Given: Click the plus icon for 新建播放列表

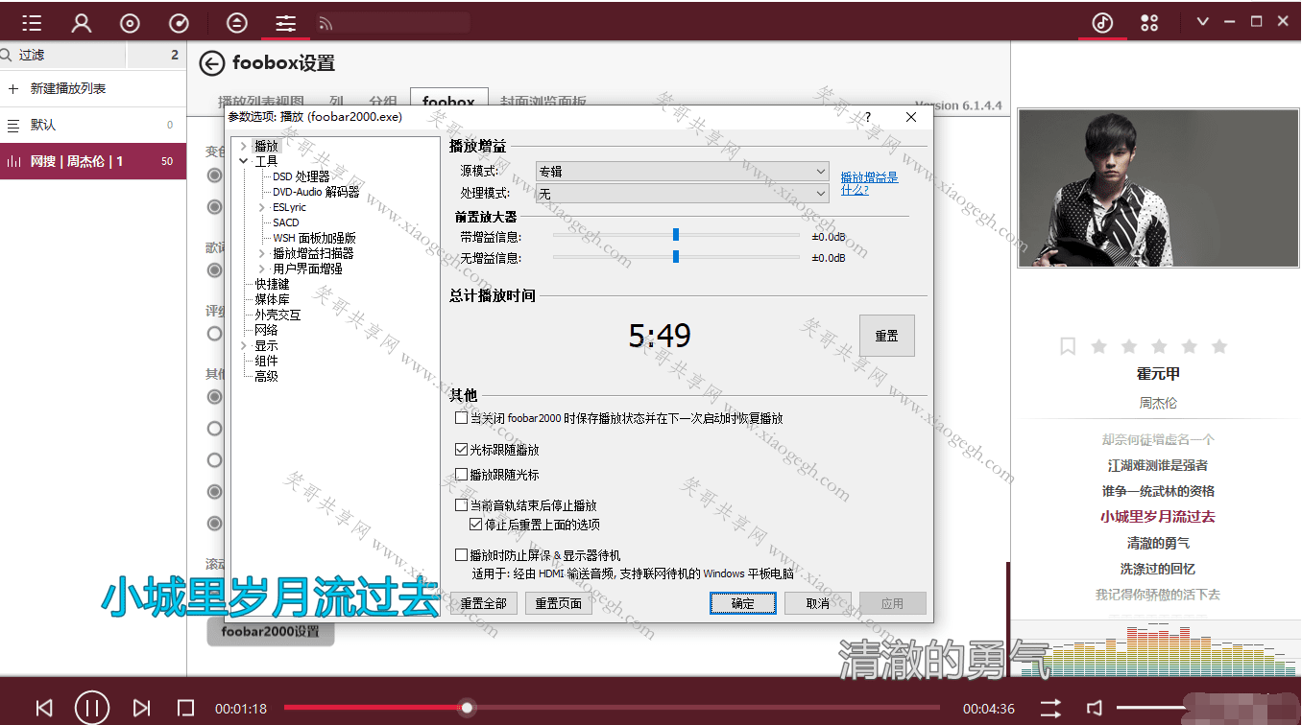Looking at the screenshot, I should (x=12, y=88).
